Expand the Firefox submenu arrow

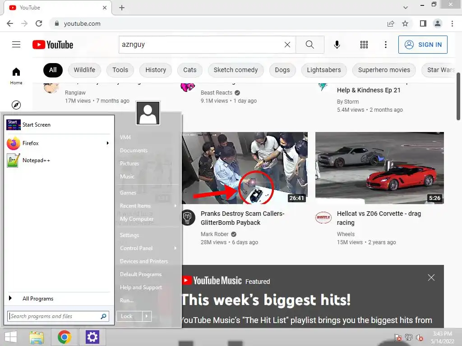point(108,143)
